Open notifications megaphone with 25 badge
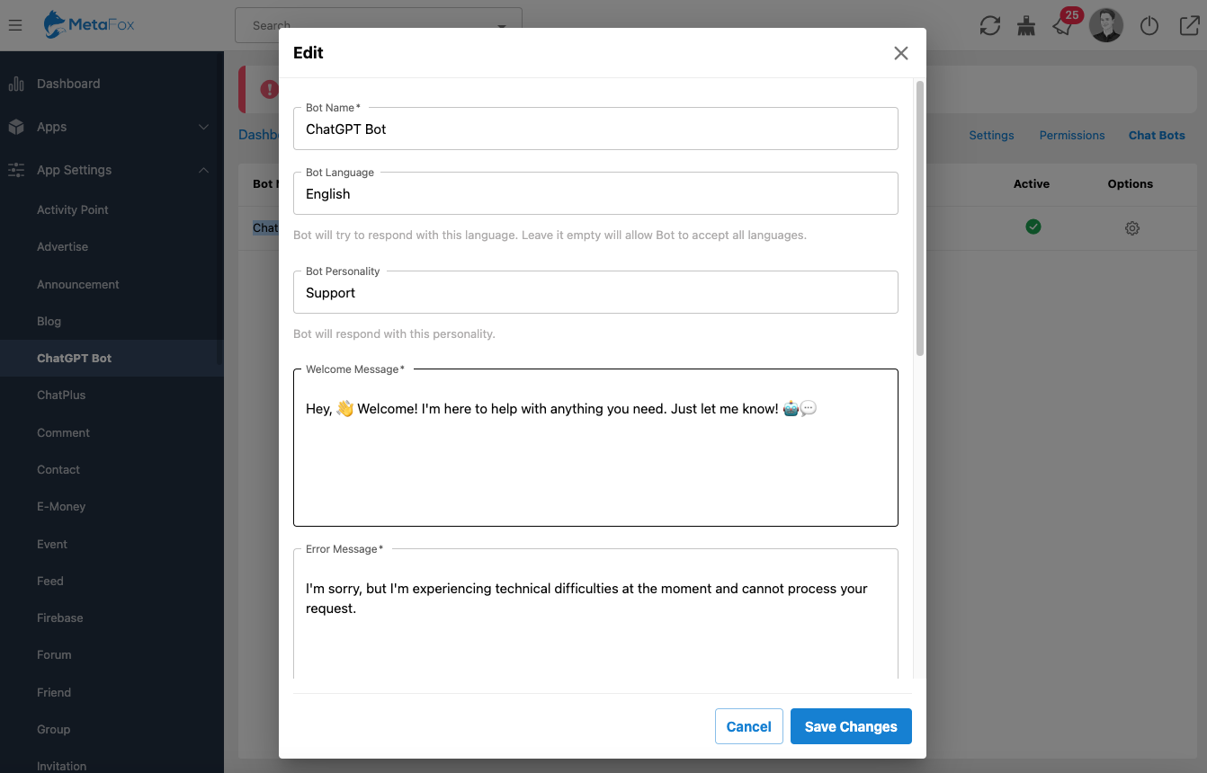Screen dimensions: 1207x773 (1064, 26)
